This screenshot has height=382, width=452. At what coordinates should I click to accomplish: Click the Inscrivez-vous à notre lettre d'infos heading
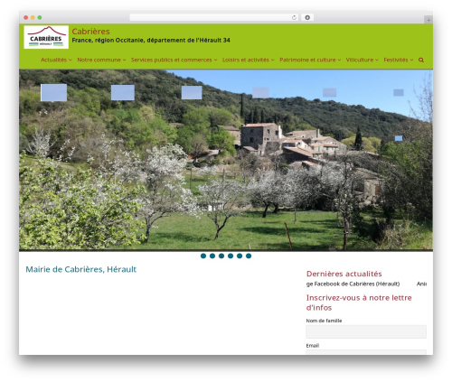coord(359,303)
